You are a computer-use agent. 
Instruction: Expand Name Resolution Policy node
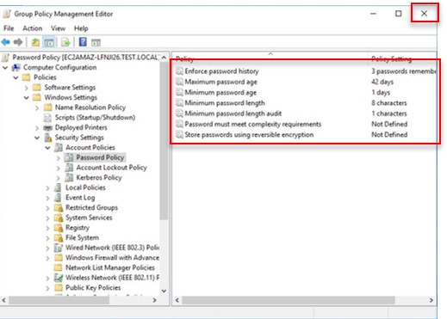click(37, 107)
